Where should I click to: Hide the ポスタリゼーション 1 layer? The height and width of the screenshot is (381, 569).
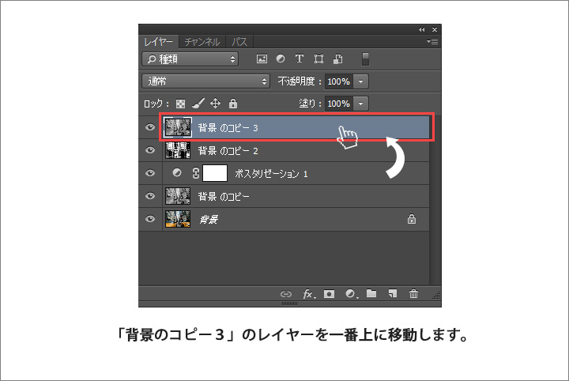[150, 173]
